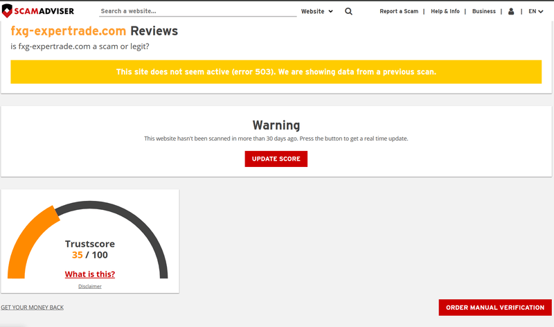Click the magnifying glass search icon
This screenshot has width=554, height=327.
coord(348,11)
